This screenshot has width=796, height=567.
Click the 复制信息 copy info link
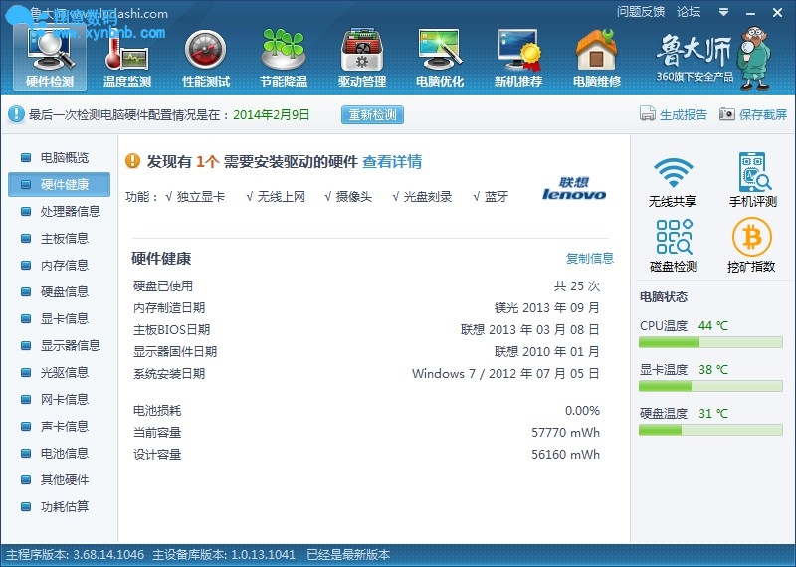click(590, 259)
